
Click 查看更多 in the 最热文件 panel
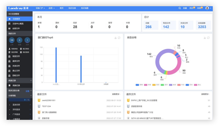(x=206, y=94)
